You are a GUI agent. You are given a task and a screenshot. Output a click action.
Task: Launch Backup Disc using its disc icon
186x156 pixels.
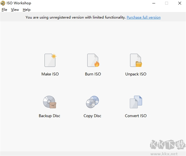click(50, 102)
